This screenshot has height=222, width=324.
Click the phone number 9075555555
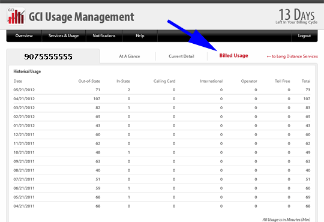click(x=49, y=56)
